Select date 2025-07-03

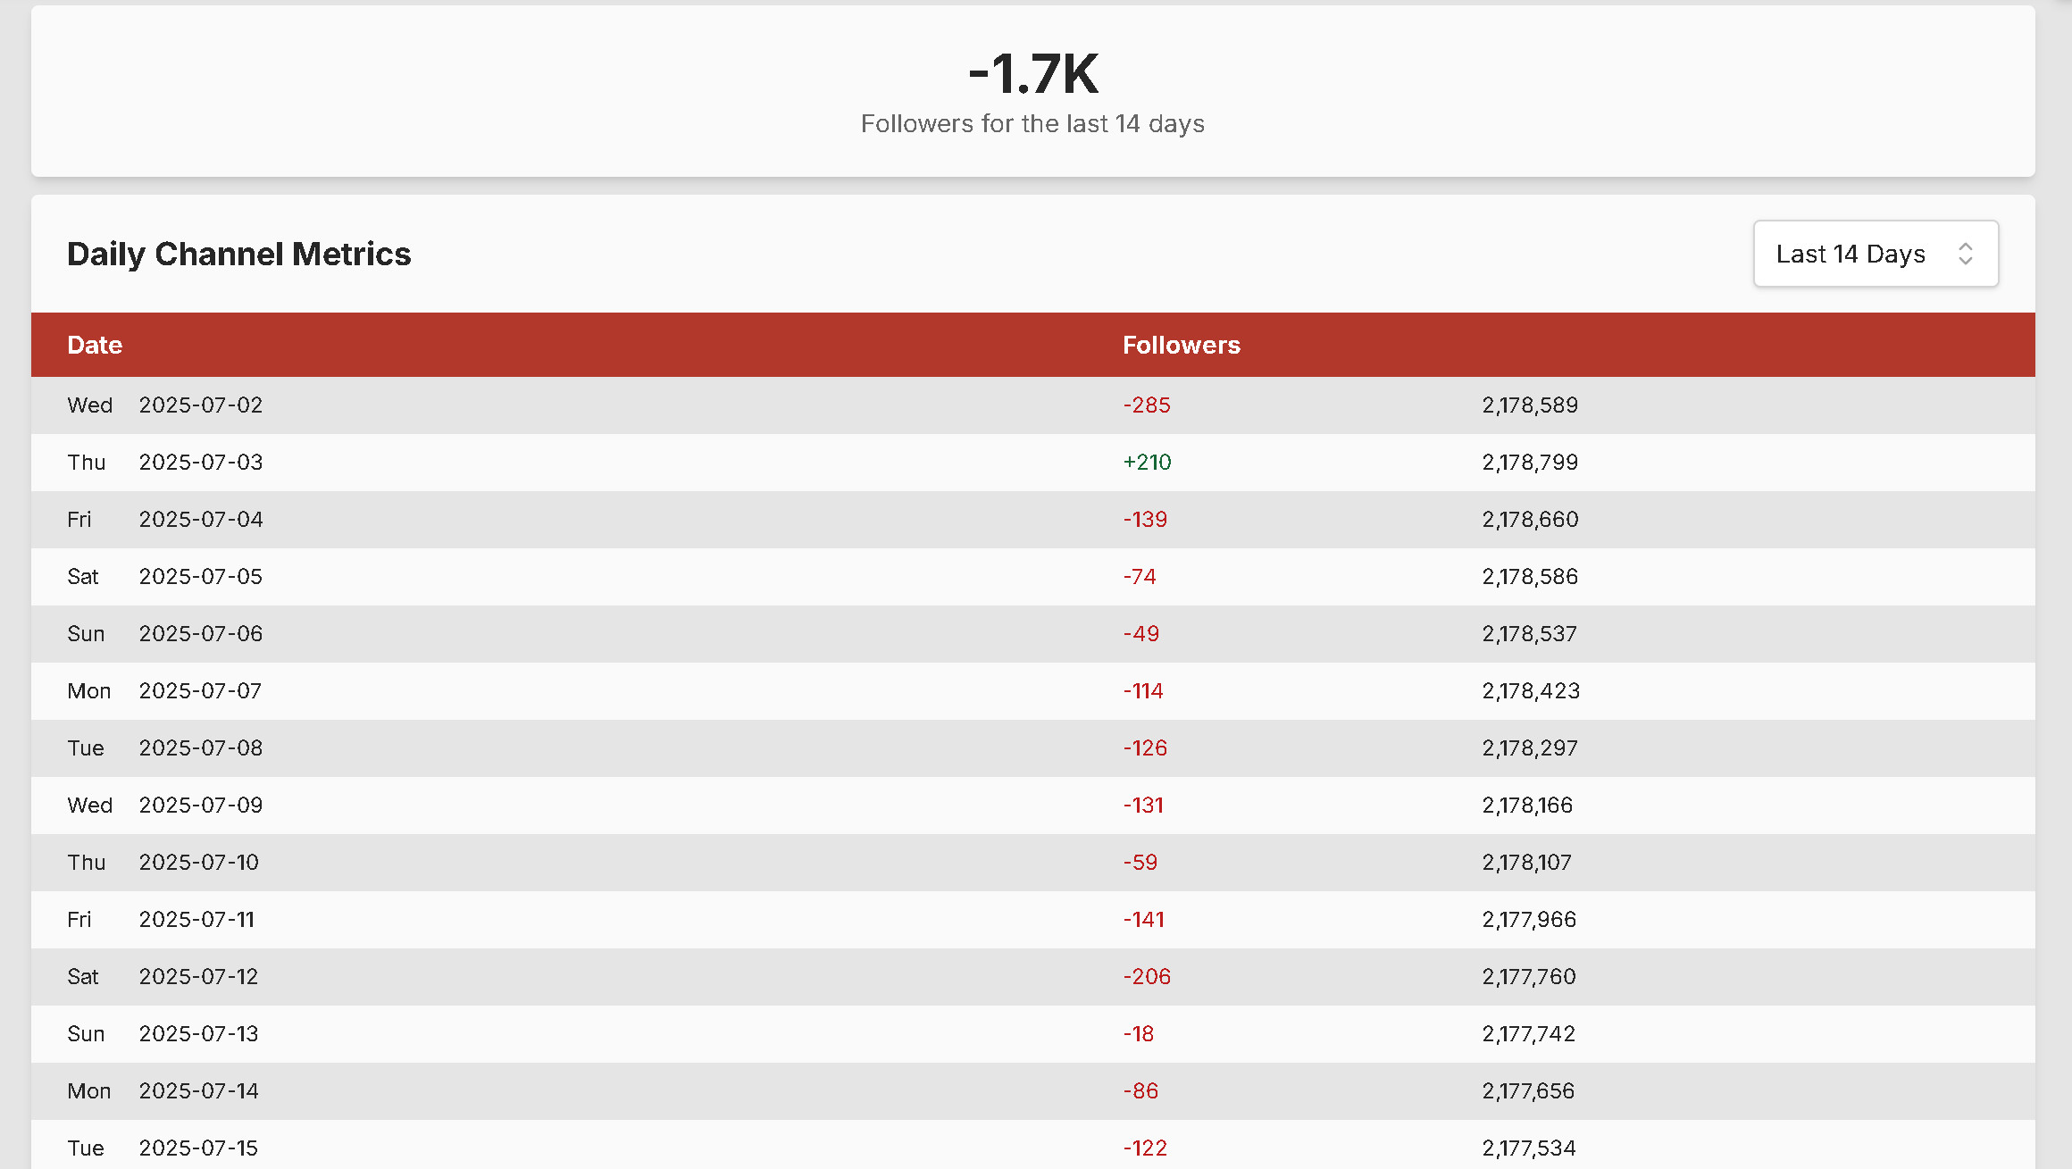coord(201,462)
